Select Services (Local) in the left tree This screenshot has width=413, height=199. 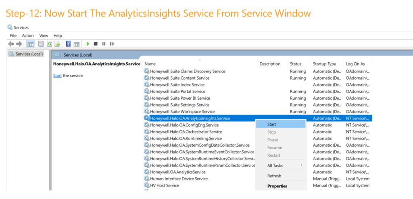click(x=29, y=54)
